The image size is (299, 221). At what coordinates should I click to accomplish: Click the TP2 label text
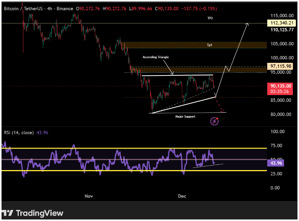(210, 18)
